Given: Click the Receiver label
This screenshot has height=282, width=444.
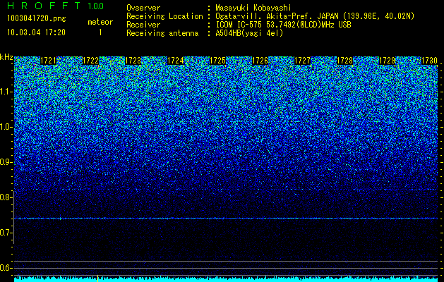Looking at the screenshot, I should [x=143, y=25].
